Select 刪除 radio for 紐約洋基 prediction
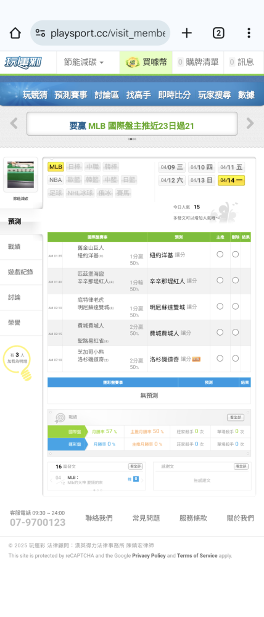Viewport: 264px width, 617px height. pos(235,254)
